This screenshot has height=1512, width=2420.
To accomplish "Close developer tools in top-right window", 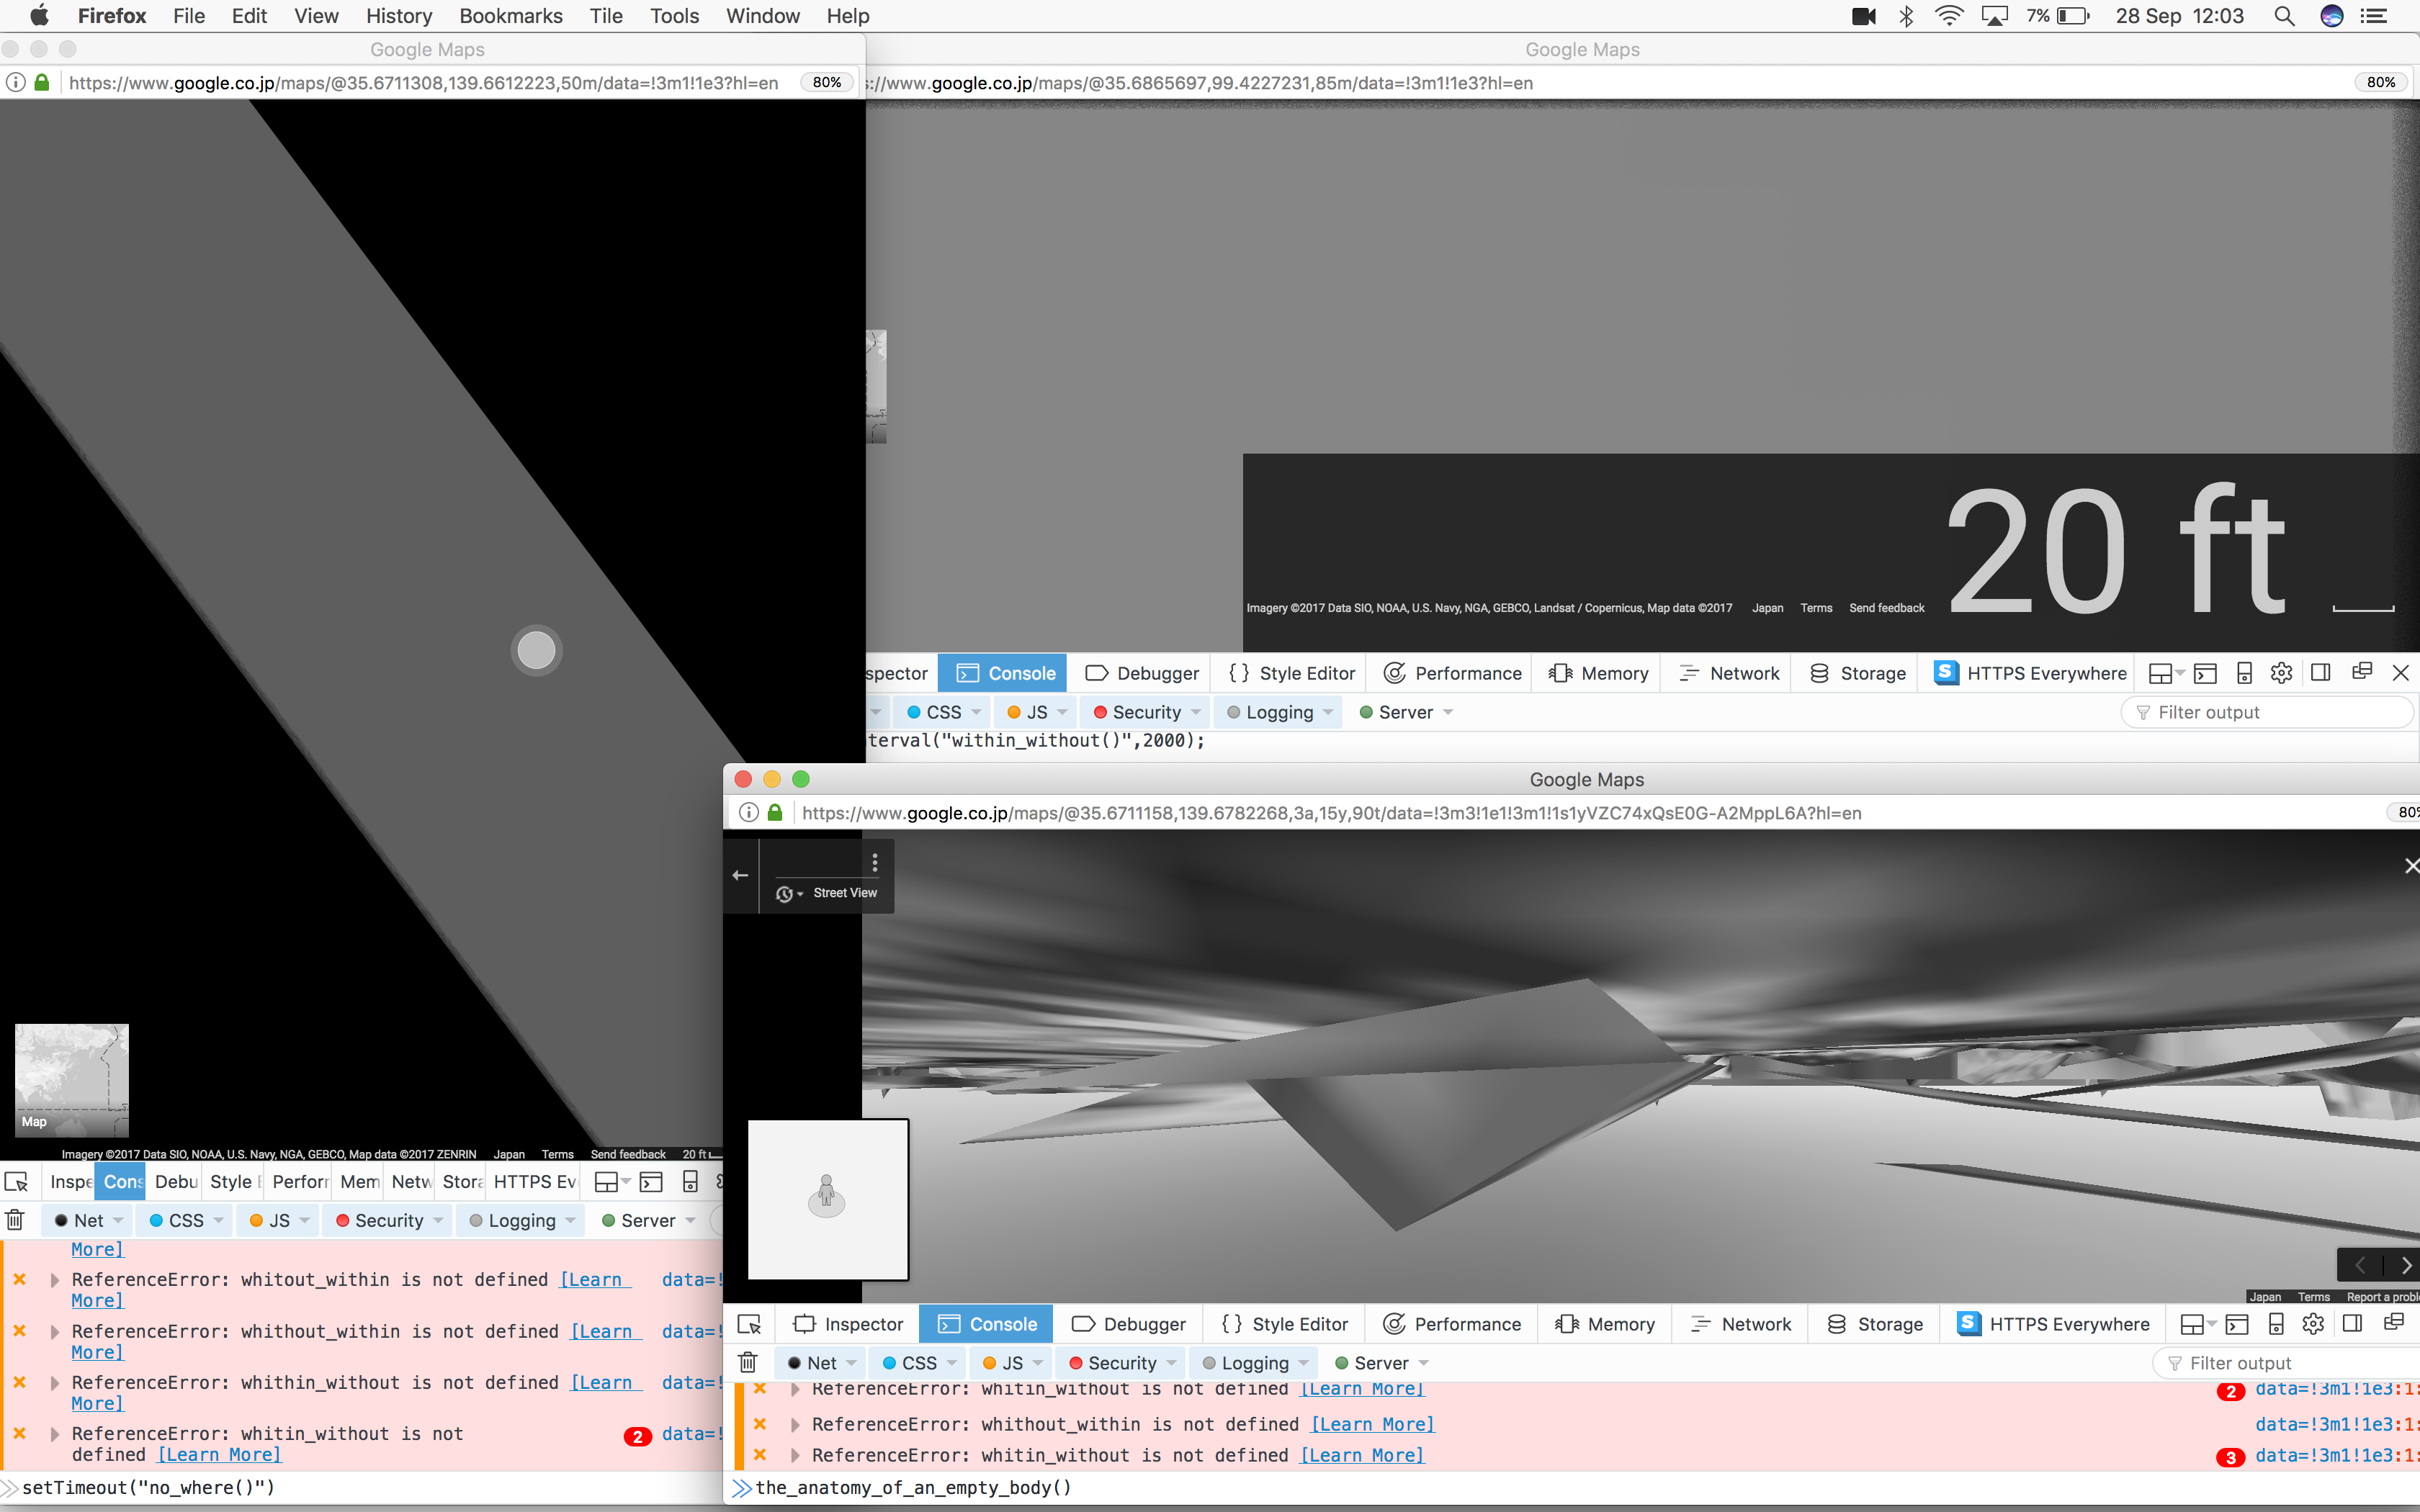I will pos(2401,673).
